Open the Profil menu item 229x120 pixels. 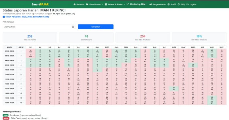(x=171, y=4)
